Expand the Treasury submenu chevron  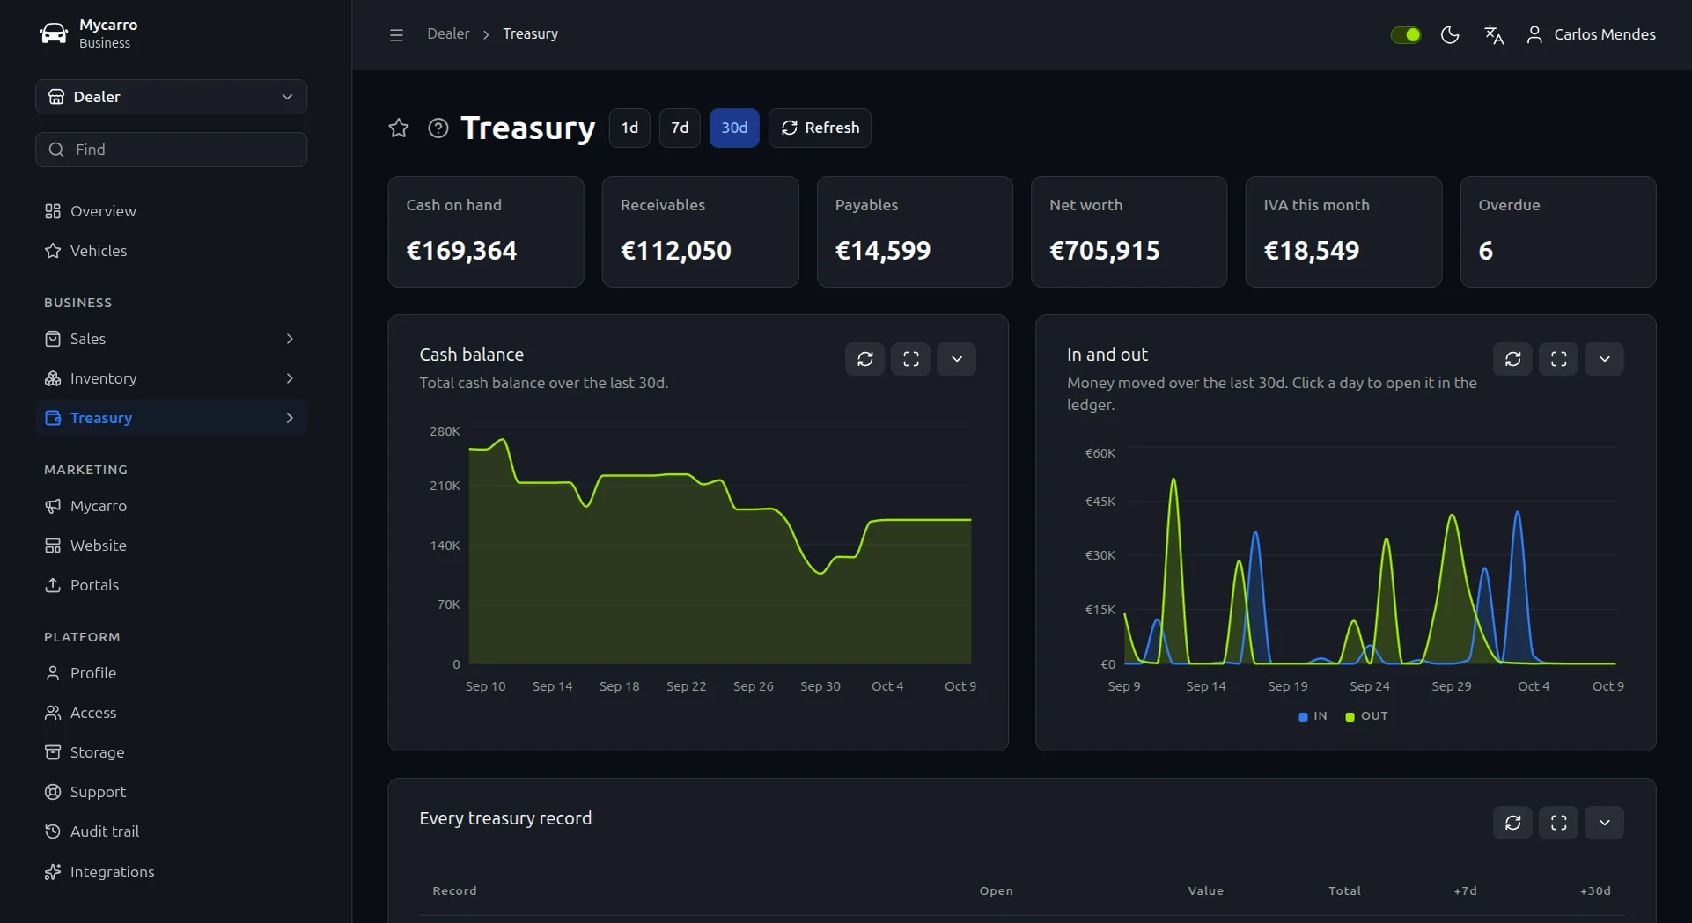(290, 418)
